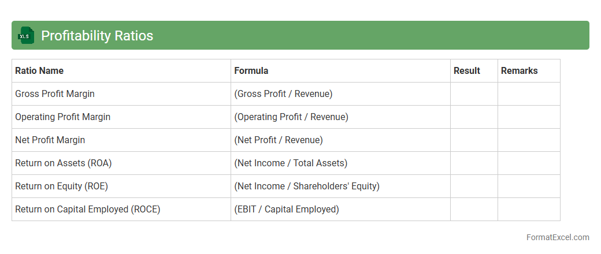
Task: Click the Operating Profit Margin cell
Action: 62,117
